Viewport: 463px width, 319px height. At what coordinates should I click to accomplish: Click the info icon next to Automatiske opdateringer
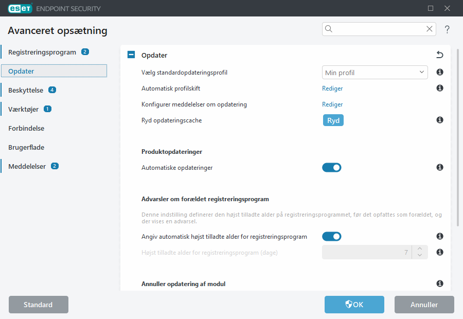click(x=440, y=167)
